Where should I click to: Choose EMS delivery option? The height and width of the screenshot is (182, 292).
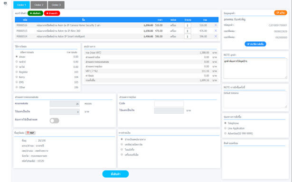[17, 82]
